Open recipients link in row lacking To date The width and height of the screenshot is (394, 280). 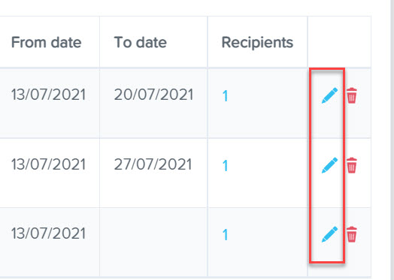225,235
